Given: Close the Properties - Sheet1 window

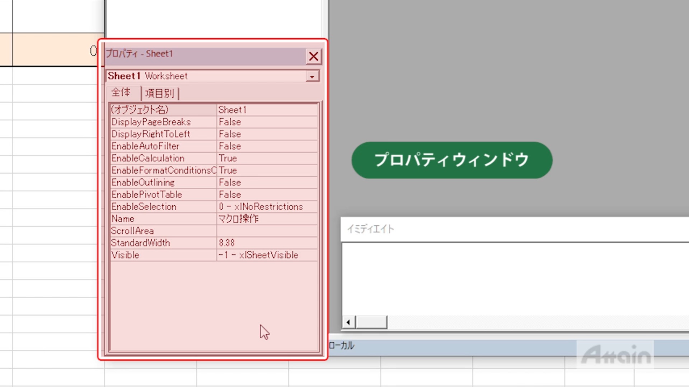Looking at the screenshot, I should tap(313, 56).
